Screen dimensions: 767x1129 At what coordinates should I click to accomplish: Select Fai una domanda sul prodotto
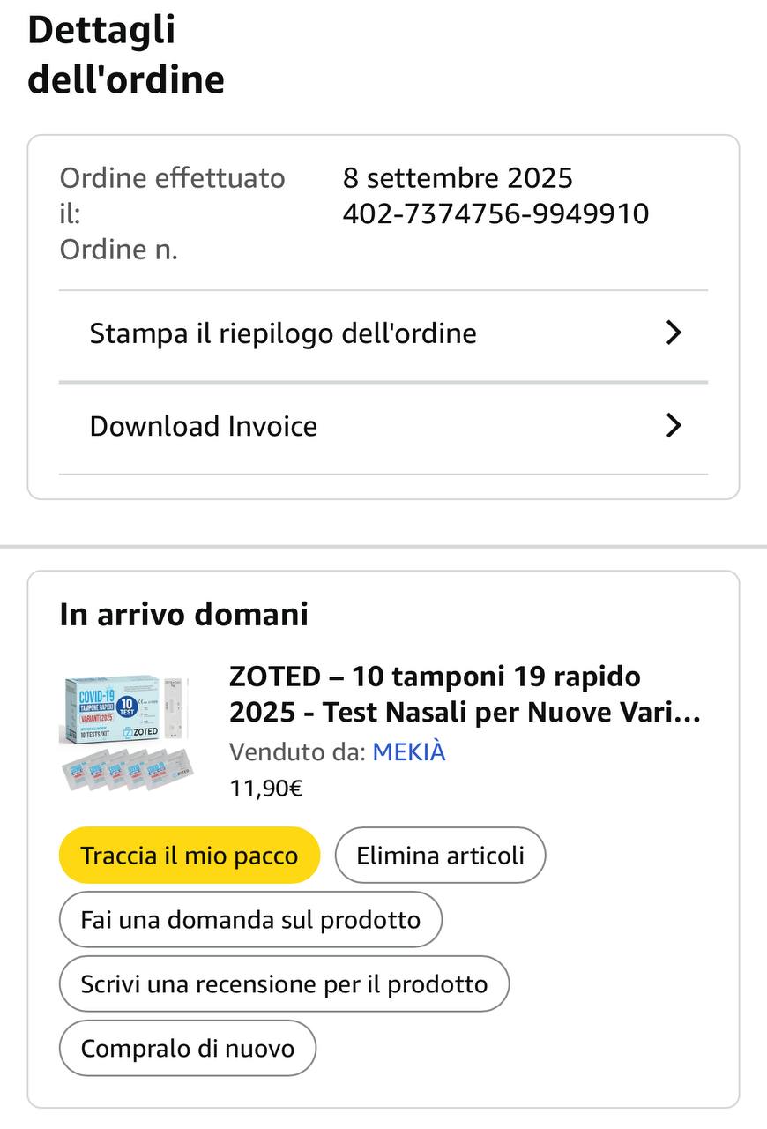pos(250,920)
